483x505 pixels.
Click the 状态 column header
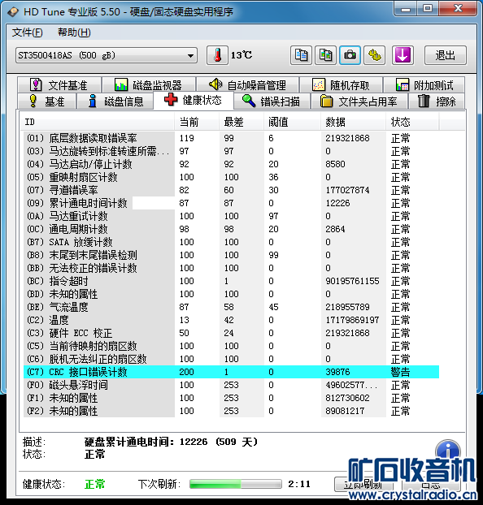(x=412, y=122)
